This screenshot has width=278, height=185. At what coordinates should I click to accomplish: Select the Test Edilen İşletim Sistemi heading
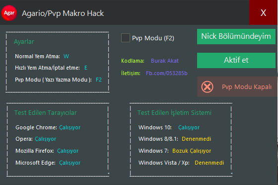point(174,113)
